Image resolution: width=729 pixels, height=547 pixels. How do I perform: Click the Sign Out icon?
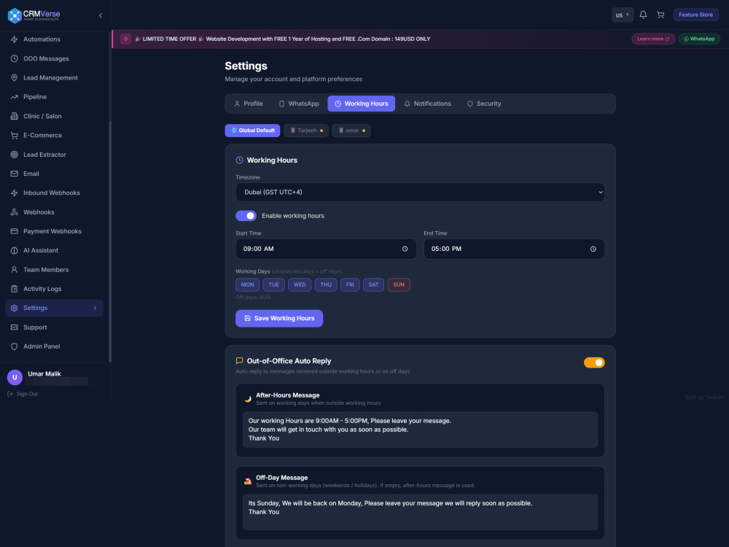[x=10, y=394]
